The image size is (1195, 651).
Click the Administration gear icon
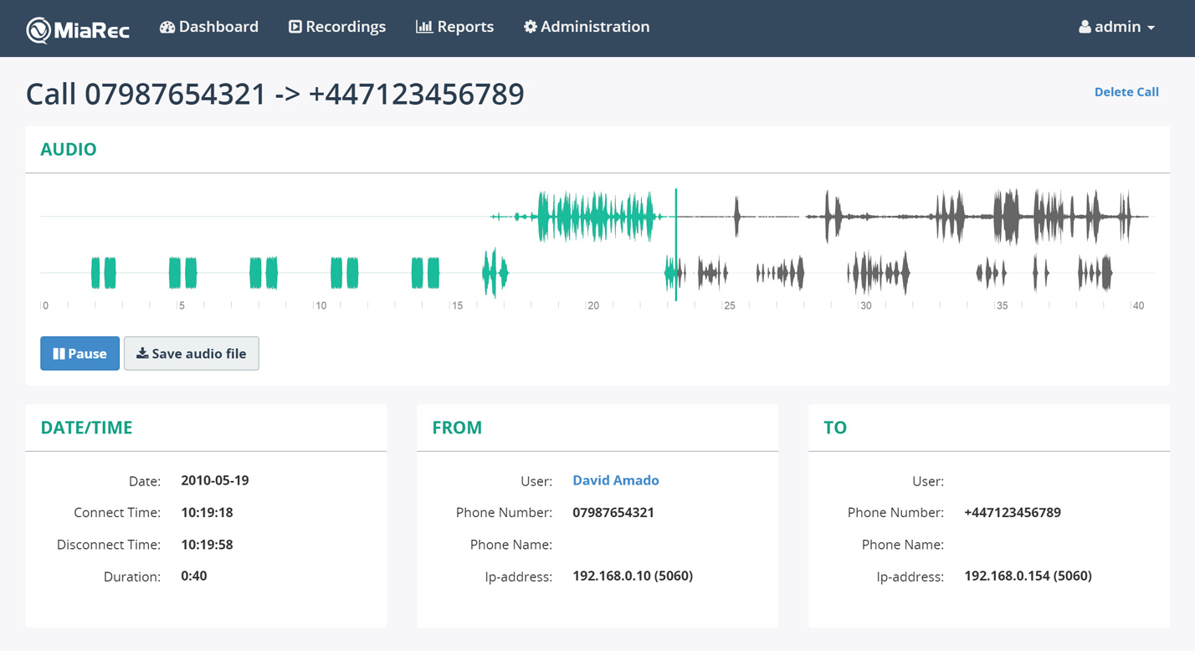(529, 26)
